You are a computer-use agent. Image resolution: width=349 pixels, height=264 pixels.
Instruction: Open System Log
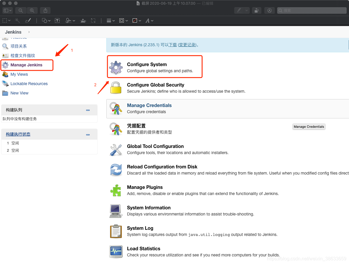140,228
